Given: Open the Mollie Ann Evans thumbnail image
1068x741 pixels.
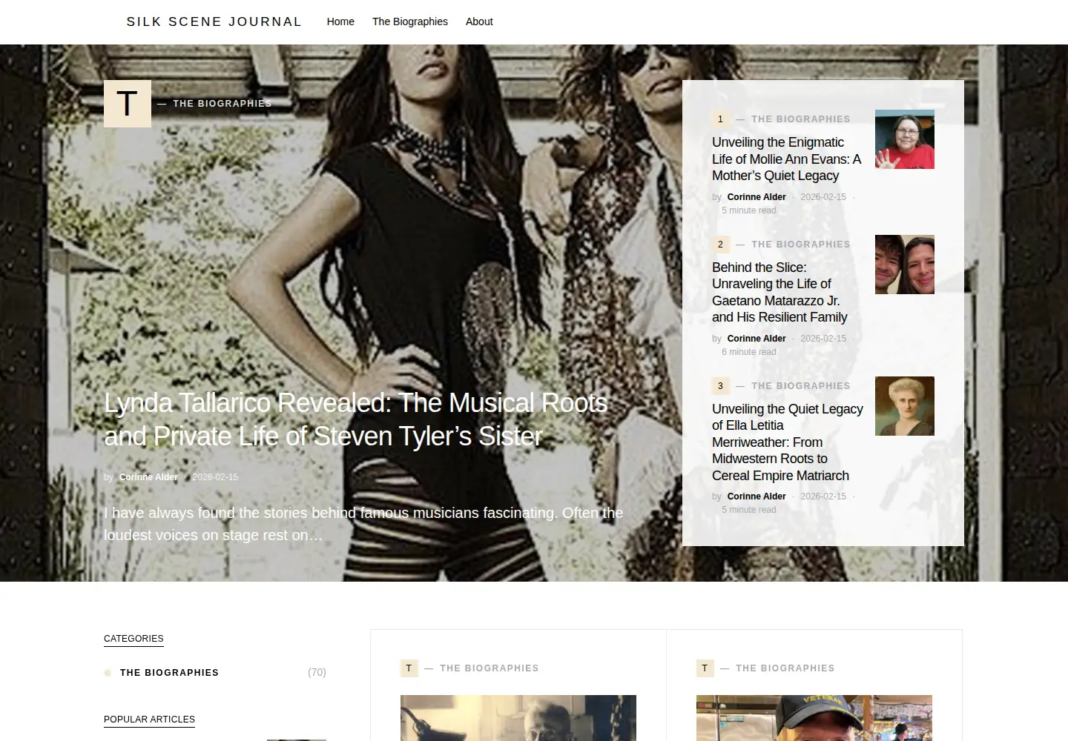Looking at the screenshot, I should pos(905,139).
